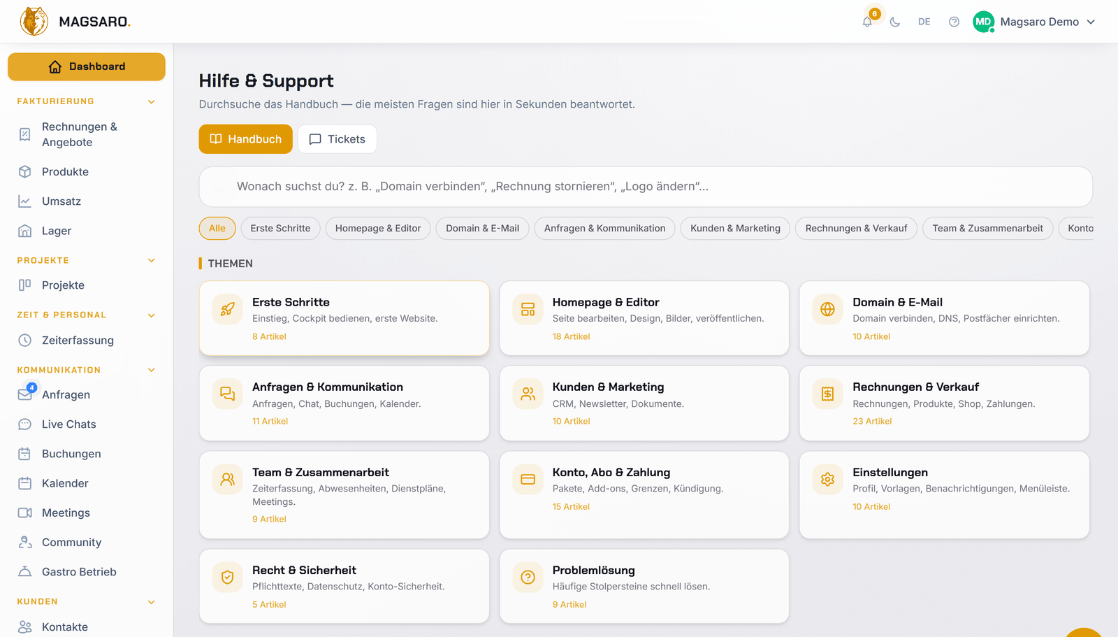
Task: Click the Community icon in sidebar
Action: pos(25,543)
